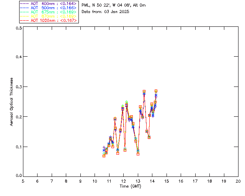This screenshot has width=245, height=196.
Task: Click the first leftmost red square data point
Action: pyautogui.click(x=104, y=156)
